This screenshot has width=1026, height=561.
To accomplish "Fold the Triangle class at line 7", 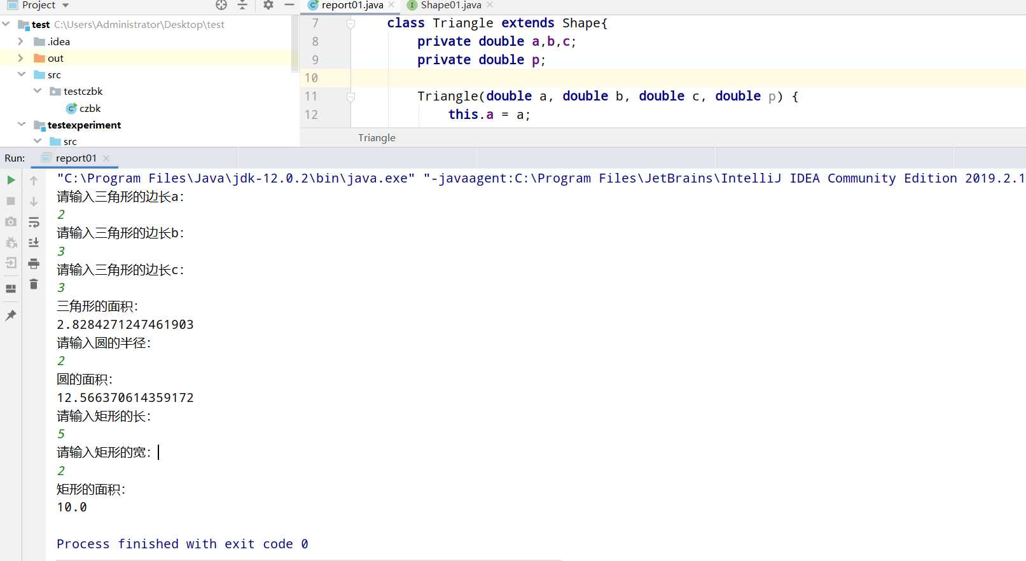I will [350, 24].
